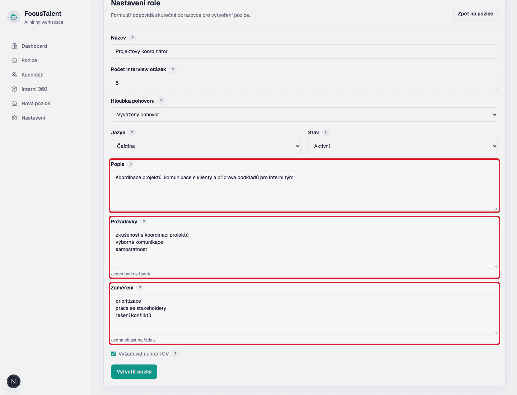Show help tooltip for Požadavky field
The image size is (517, 395).
pos(144,222)
